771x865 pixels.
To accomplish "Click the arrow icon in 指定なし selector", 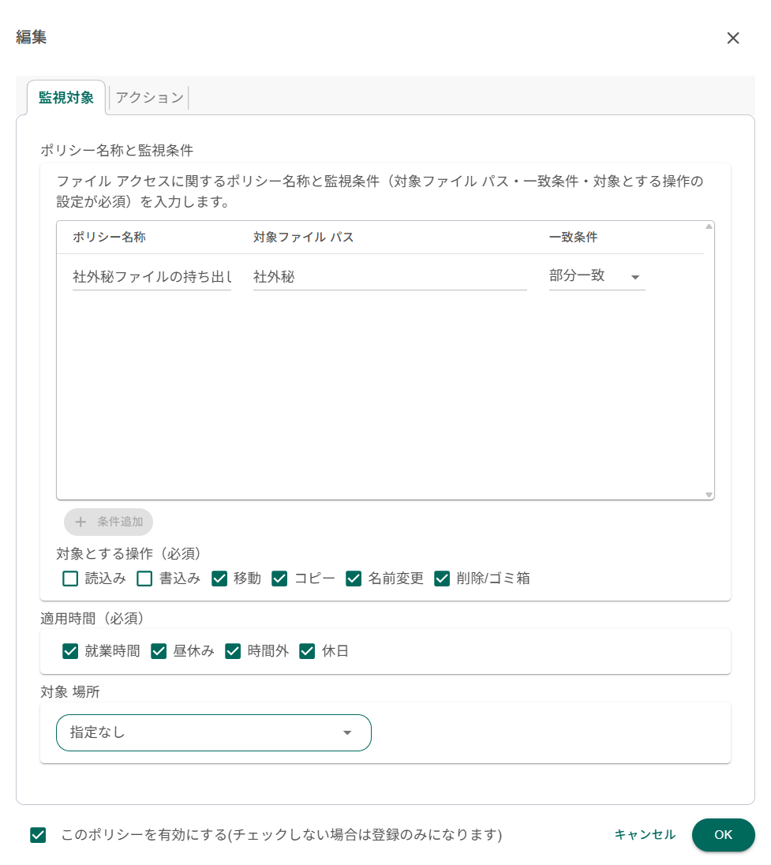I will (x=347, y=732).
